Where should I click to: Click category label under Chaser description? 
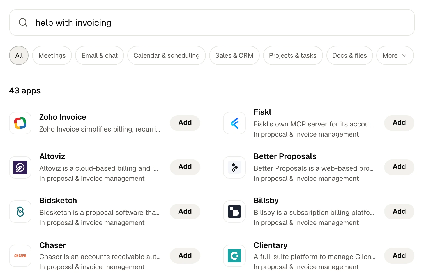(x=92, y=267)
